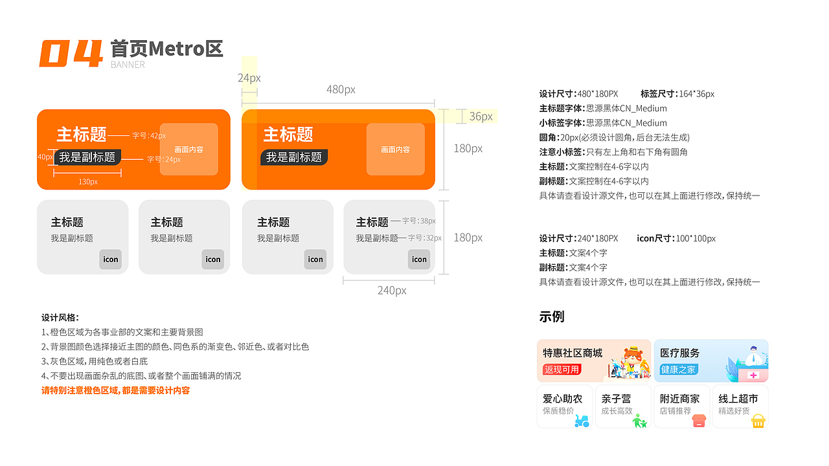Click the 注意小标签 spec line
This screenshot has width=829, height=466.
coord(613,152)
